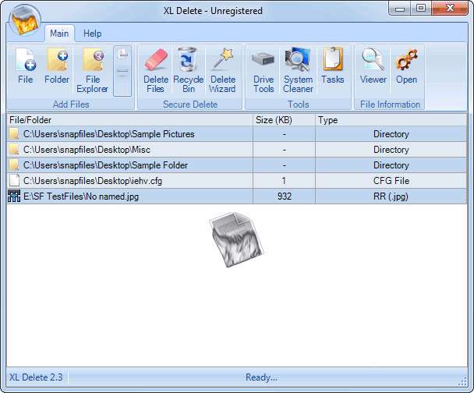Open the Recycle Bin tool

click(x=188, y=69)
